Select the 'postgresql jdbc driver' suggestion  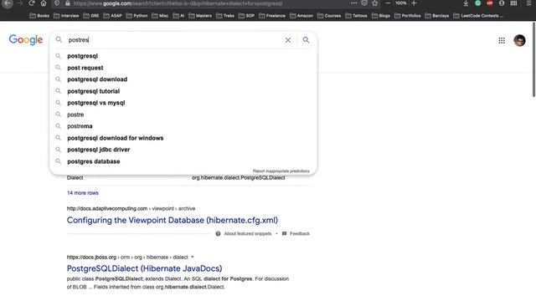click(x=183, y=150)
